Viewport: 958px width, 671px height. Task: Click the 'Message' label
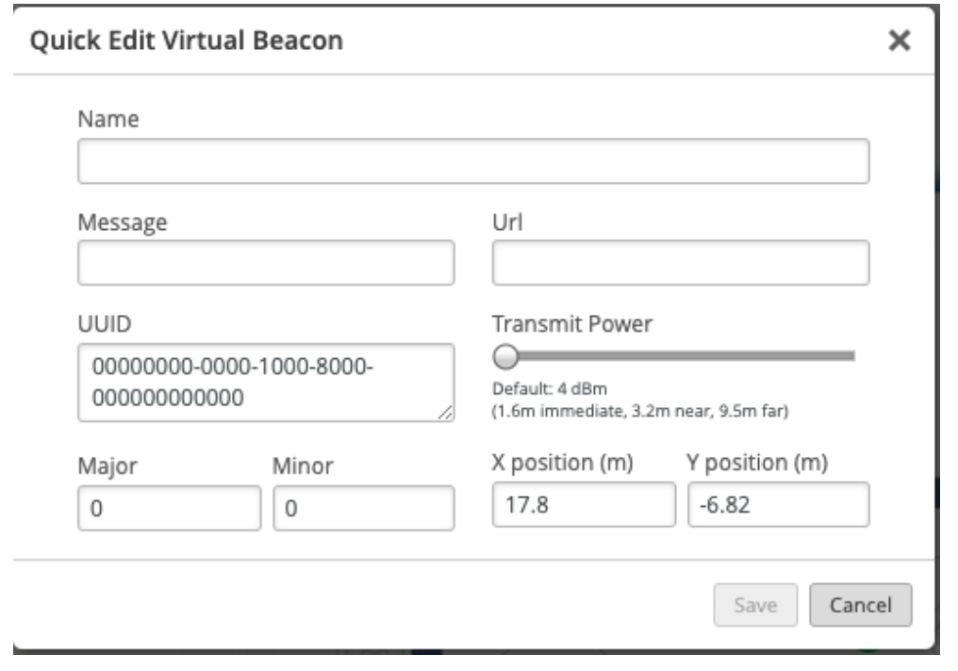123,222
